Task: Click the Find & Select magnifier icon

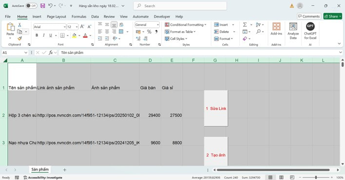Action: pos(258,32)
